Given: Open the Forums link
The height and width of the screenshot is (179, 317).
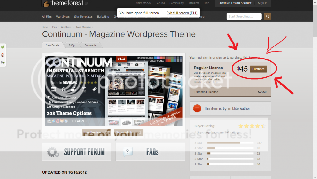Looking at the screenshot, I should [x=160, y=3].
